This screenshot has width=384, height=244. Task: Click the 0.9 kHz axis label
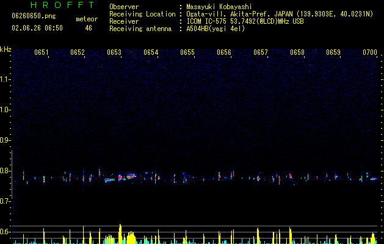5,140
